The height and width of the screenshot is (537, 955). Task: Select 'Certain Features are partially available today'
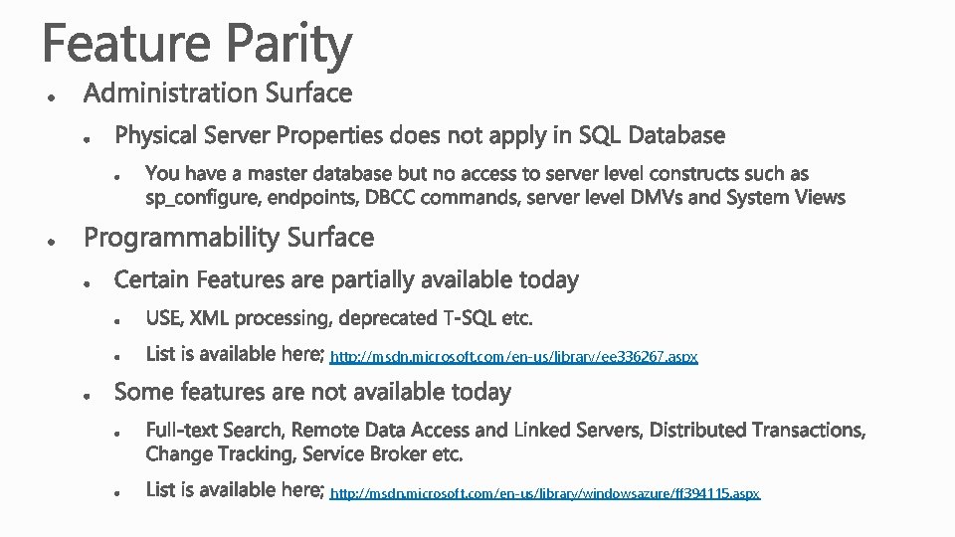(346, 280)
